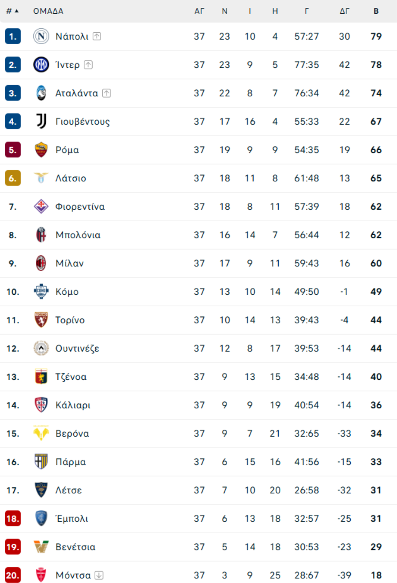This screenshot has width=397, height=583.
Task: Sort table by the # rank column
Action: tap(12, 11)
